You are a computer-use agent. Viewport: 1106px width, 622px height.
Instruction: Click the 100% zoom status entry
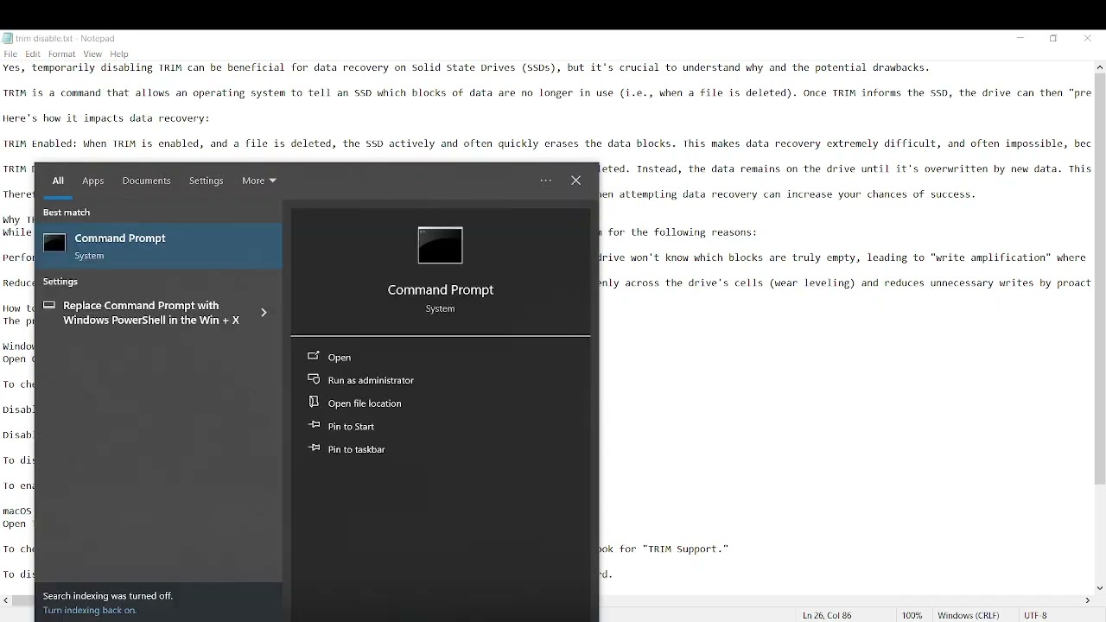912,615
